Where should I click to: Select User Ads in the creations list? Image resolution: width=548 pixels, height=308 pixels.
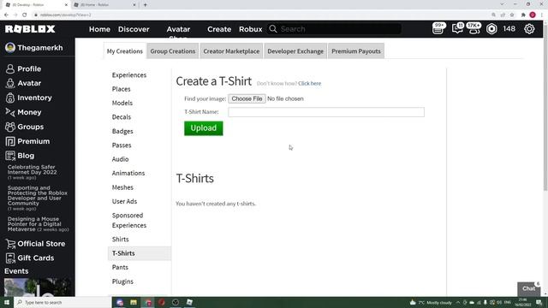pyautogui.click(x=124, y=202)
